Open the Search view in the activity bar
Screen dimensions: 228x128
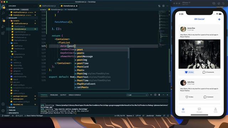(x=3, y=13)
